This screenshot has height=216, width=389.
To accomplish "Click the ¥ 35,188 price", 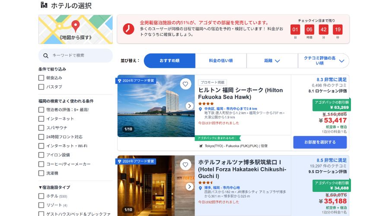I will [x=333, y=201].
